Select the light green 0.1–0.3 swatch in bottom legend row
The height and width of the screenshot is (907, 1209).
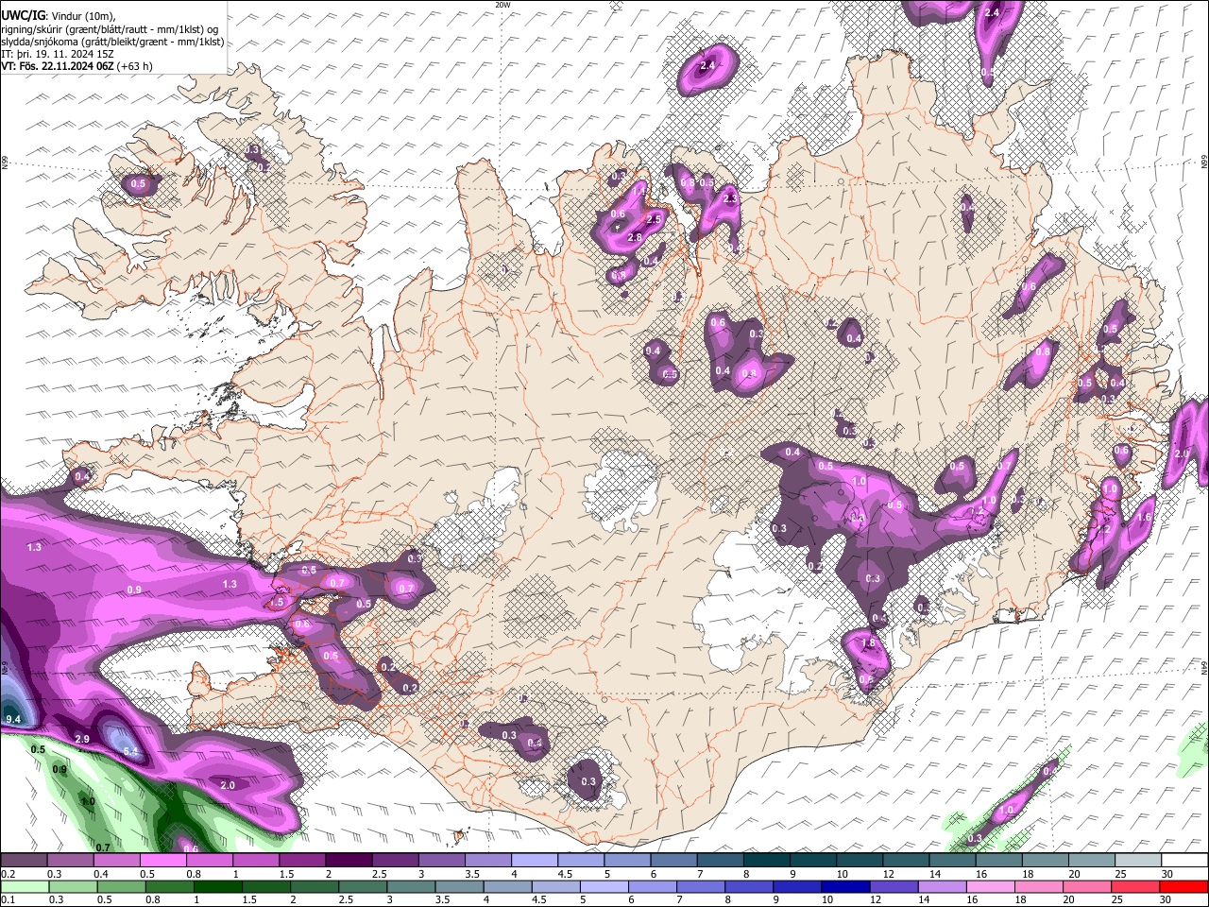point(25,886)
